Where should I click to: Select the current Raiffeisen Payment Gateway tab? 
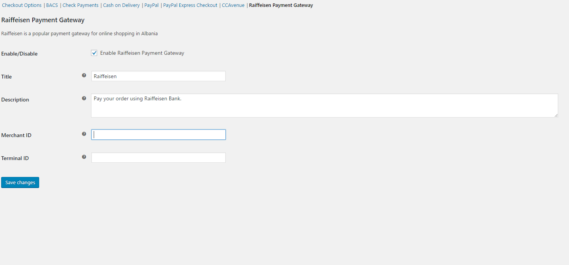281,5
